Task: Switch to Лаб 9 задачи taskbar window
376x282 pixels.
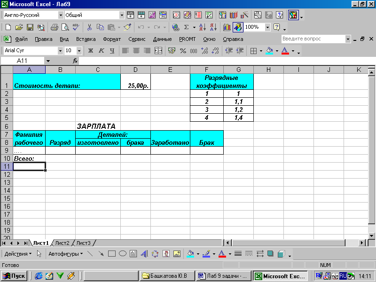Action: 224,276
